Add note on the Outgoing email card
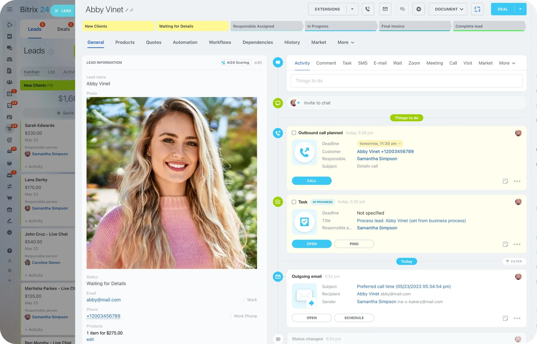 [x=505, y=318]
